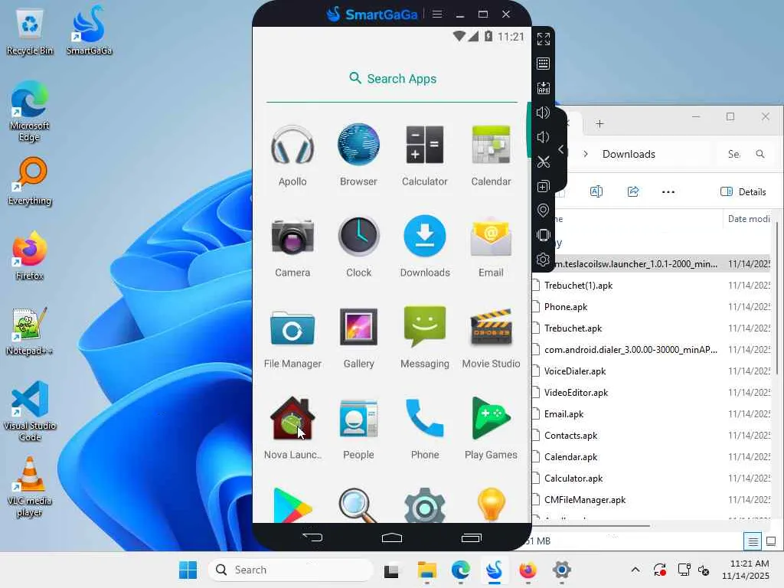
Task: Click Explorer search box
Action: click(x=746, y=154)
